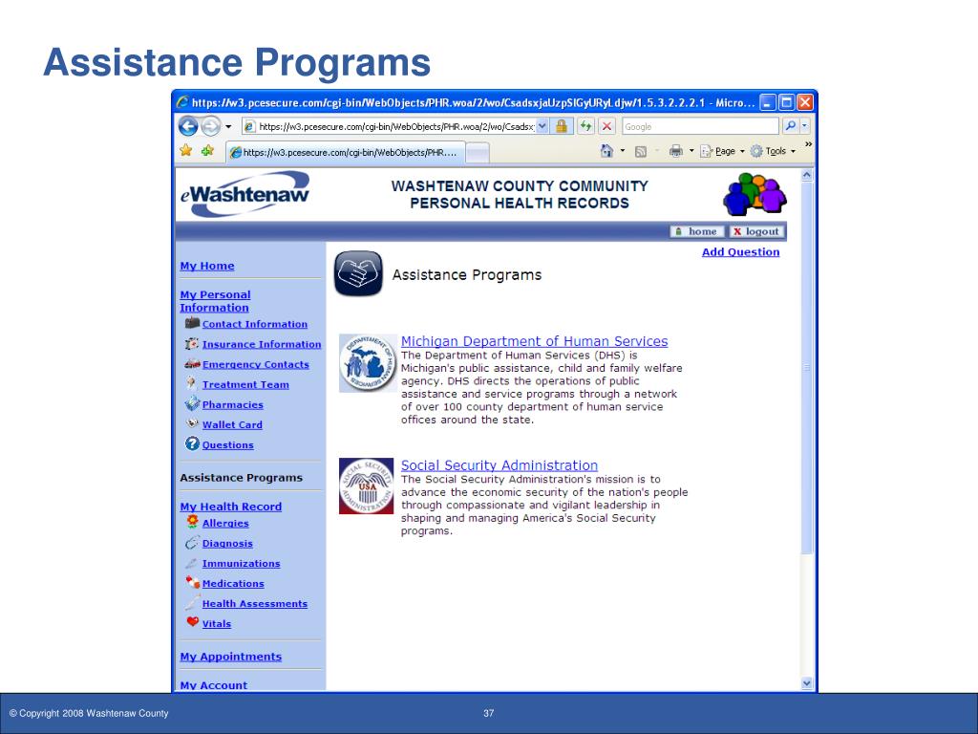Open the Health Assessments link
Viewport: 978px width, 734px height.
coord(254,604)
